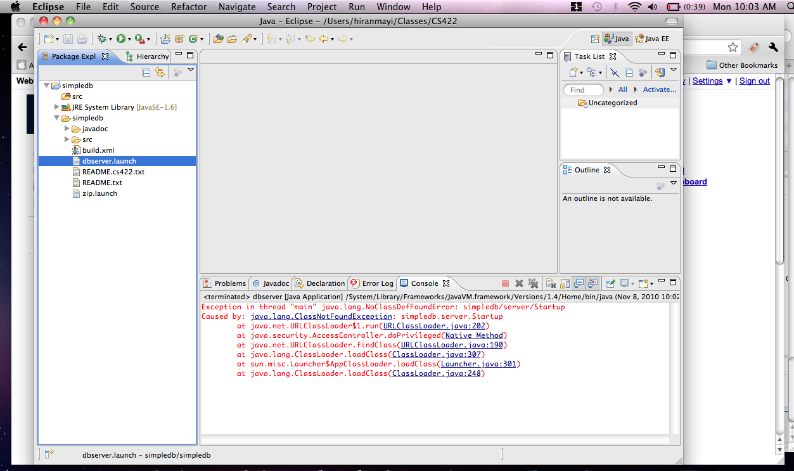Expand the javadoc folder in tree
The image size is (794, 471).
point(67,129)
